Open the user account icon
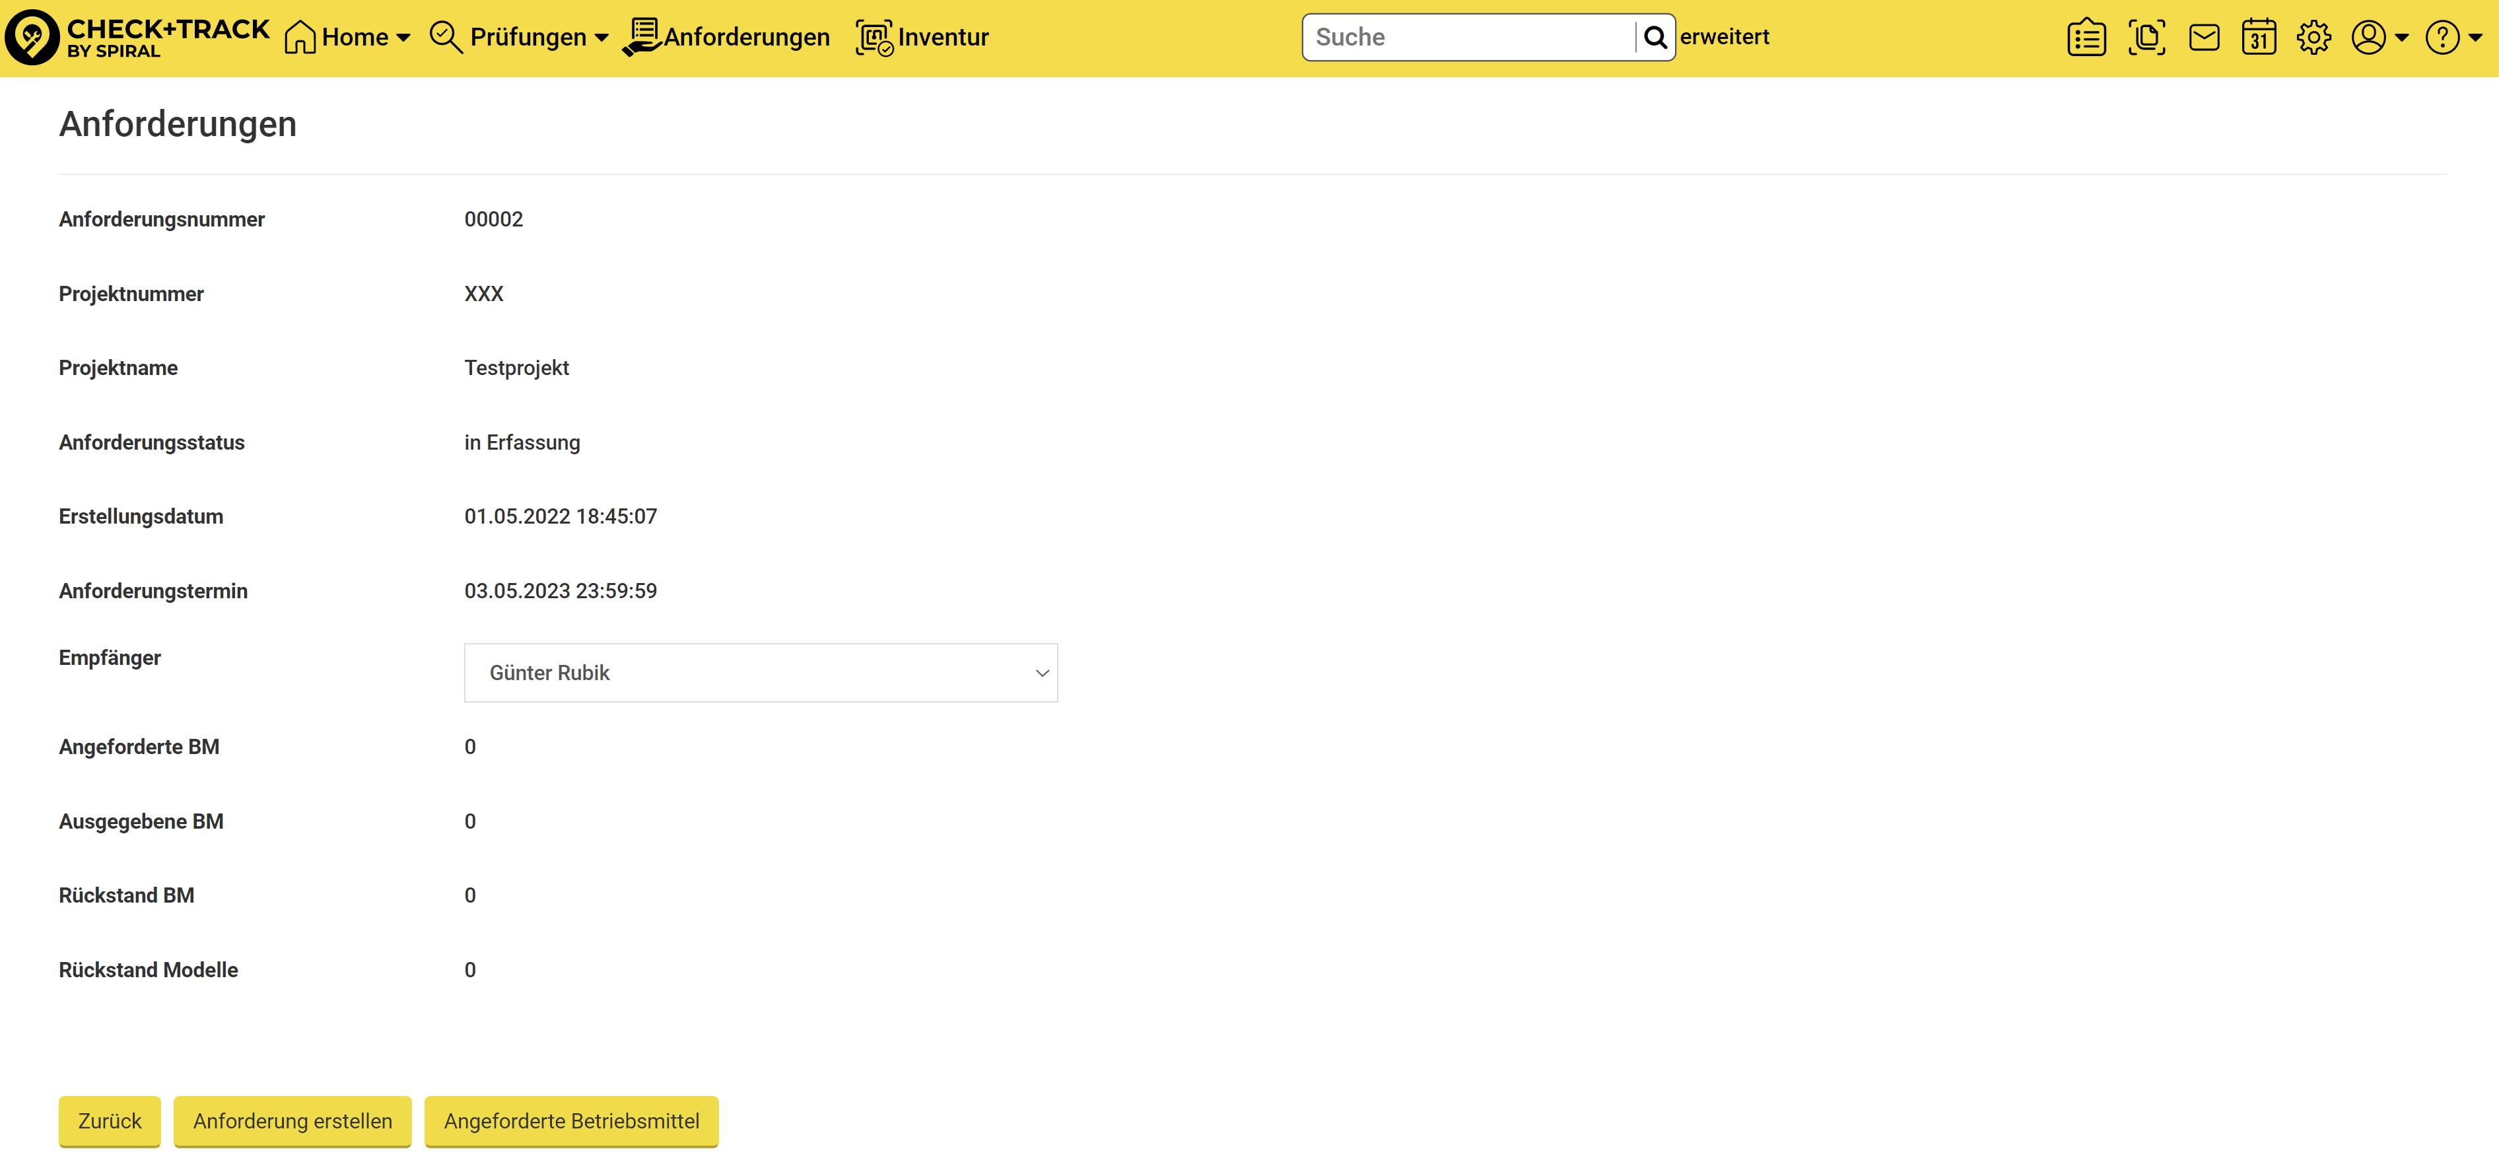 coord(2368,37)
